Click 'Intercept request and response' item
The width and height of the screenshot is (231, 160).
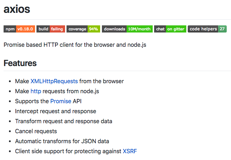coord(55,111)
